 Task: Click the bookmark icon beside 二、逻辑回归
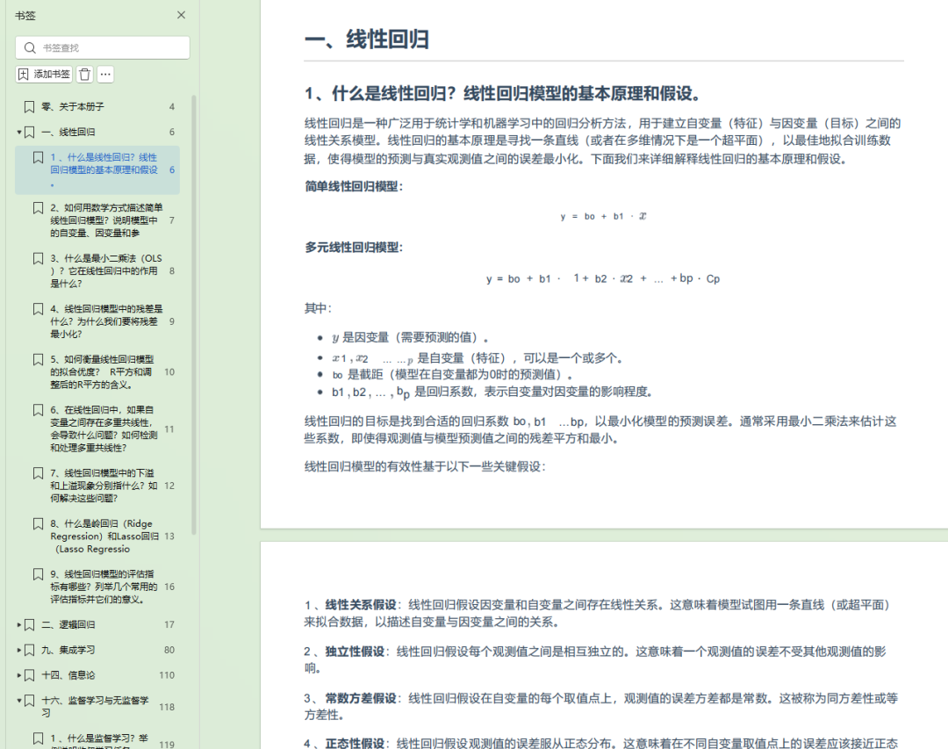(x=29, y=625)
